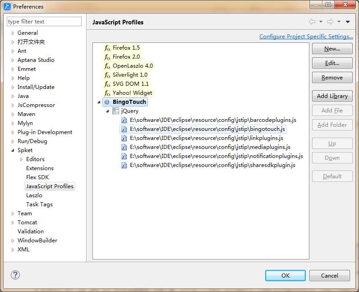Viewport: 359px width, 292px height.
Task: Click the BingoTouch profile icon
Action: click(x=107, y=102)
